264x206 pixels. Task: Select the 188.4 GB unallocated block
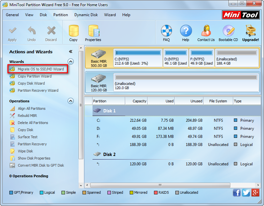(237, 58)
